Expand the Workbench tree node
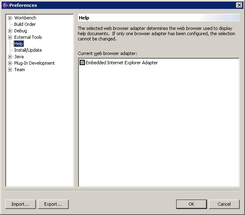This screenshot has width=245, height=215. (x=10, y=18)
